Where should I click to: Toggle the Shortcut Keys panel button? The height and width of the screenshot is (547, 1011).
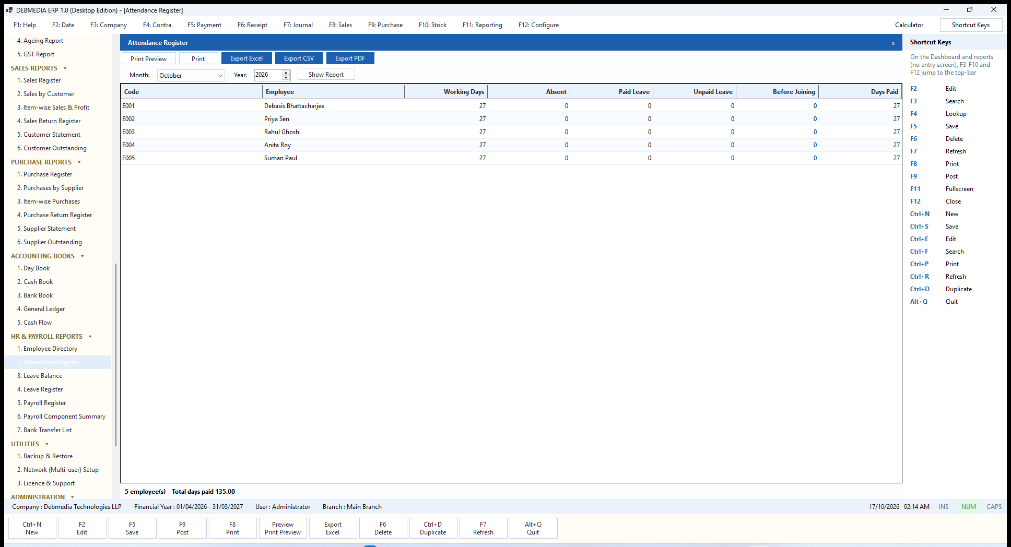(x=971, y=25)
